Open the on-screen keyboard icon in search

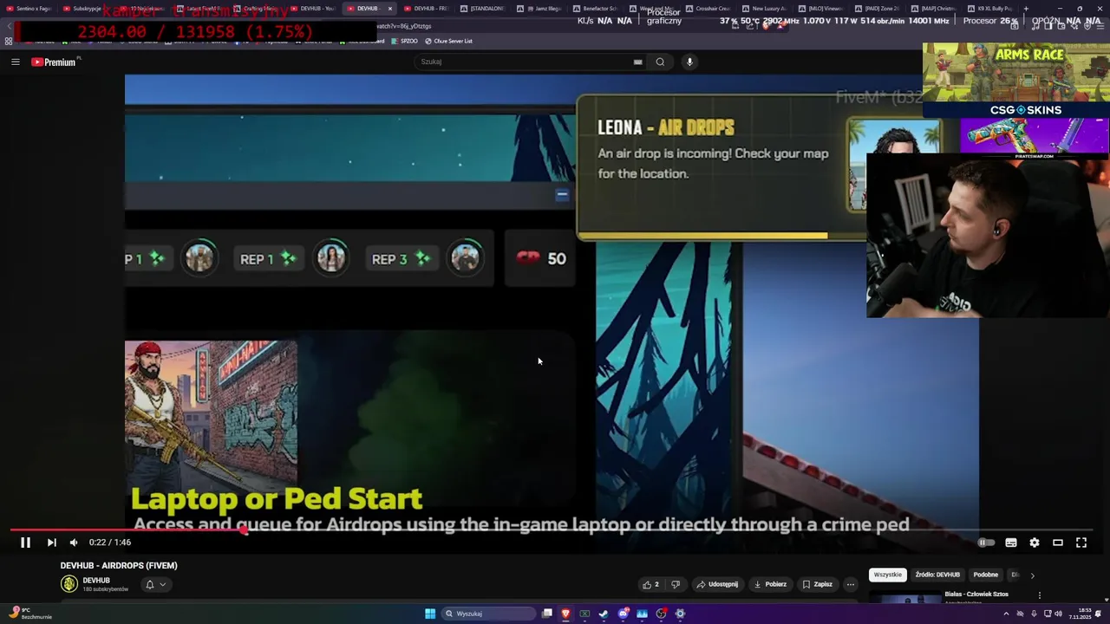(637, 62)
